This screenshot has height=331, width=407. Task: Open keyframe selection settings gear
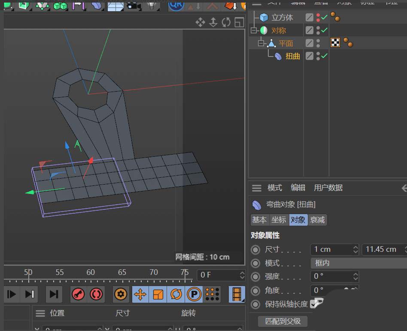click(121, 294)
